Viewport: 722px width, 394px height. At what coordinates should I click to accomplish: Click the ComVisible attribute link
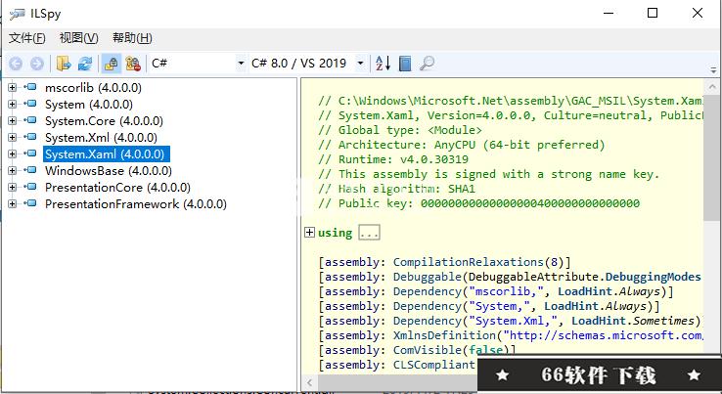(427, 350)
